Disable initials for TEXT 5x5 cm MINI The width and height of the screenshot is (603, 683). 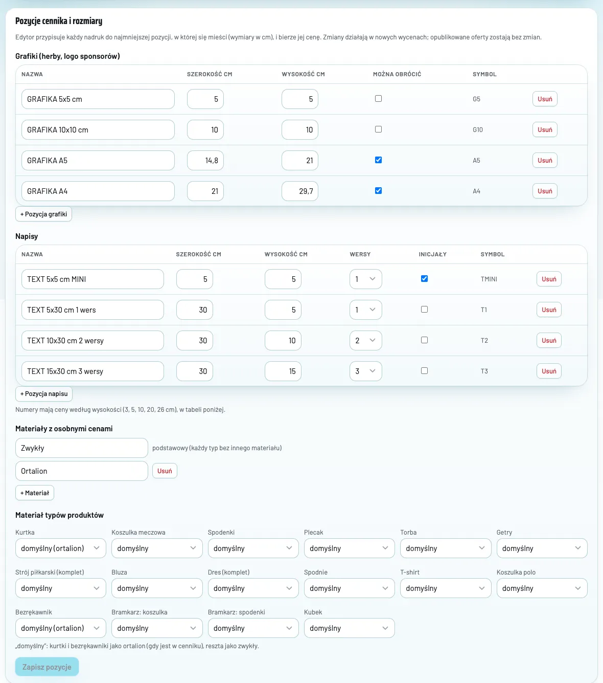424,279
